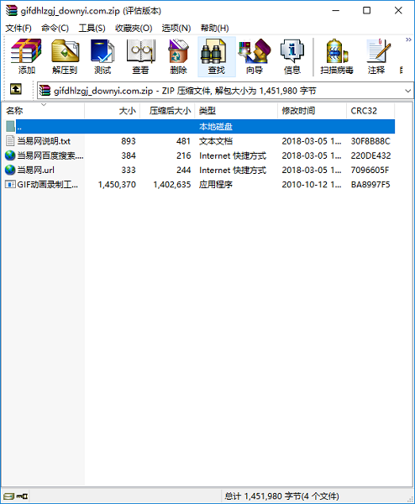The height and width of the screenshot is (504, 415).
Task: Open the View (查看) toolbar icon
Action: (140, 57)
